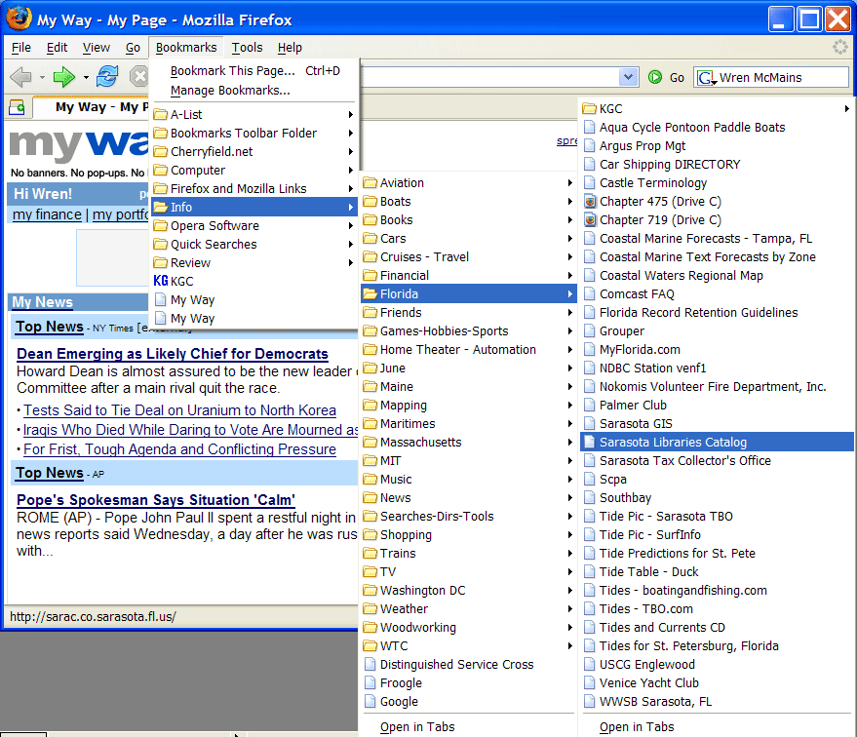The height and width of the screenshot is (737, 857).
Task: Click the green Go button icon
Action: point(655,77)
